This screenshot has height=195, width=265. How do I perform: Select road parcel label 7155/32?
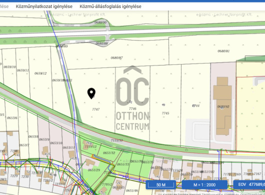117,140
